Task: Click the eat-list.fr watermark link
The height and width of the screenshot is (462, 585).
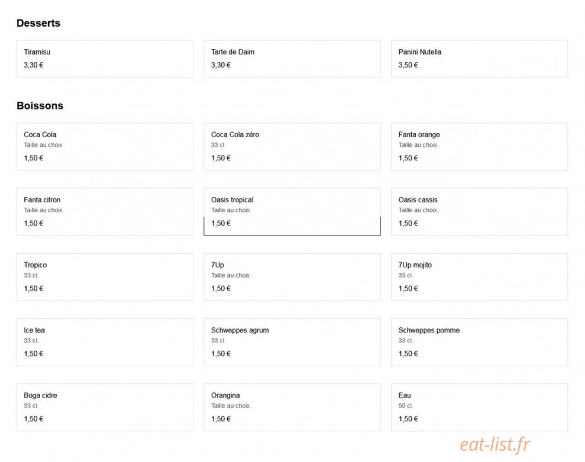Action: click(494, 444)
